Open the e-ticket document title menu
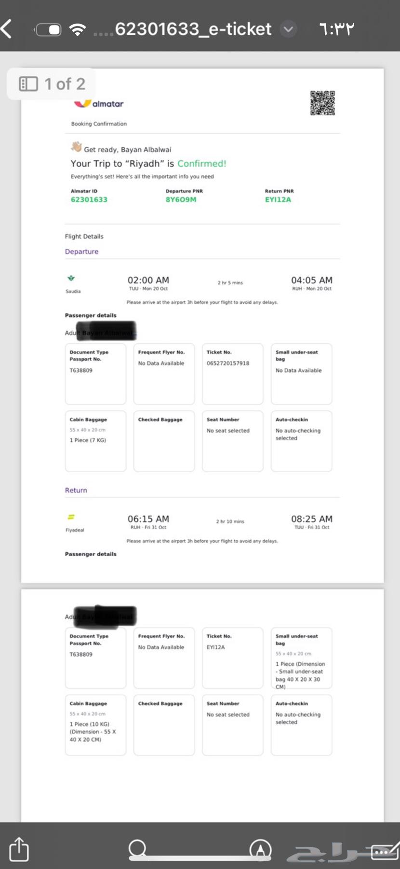 click(193, 29)
